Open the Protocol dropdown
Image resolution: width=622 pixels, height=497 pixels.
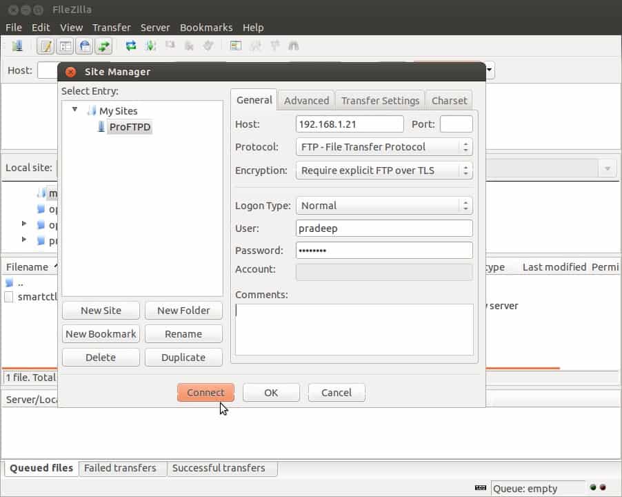point(384,147)
